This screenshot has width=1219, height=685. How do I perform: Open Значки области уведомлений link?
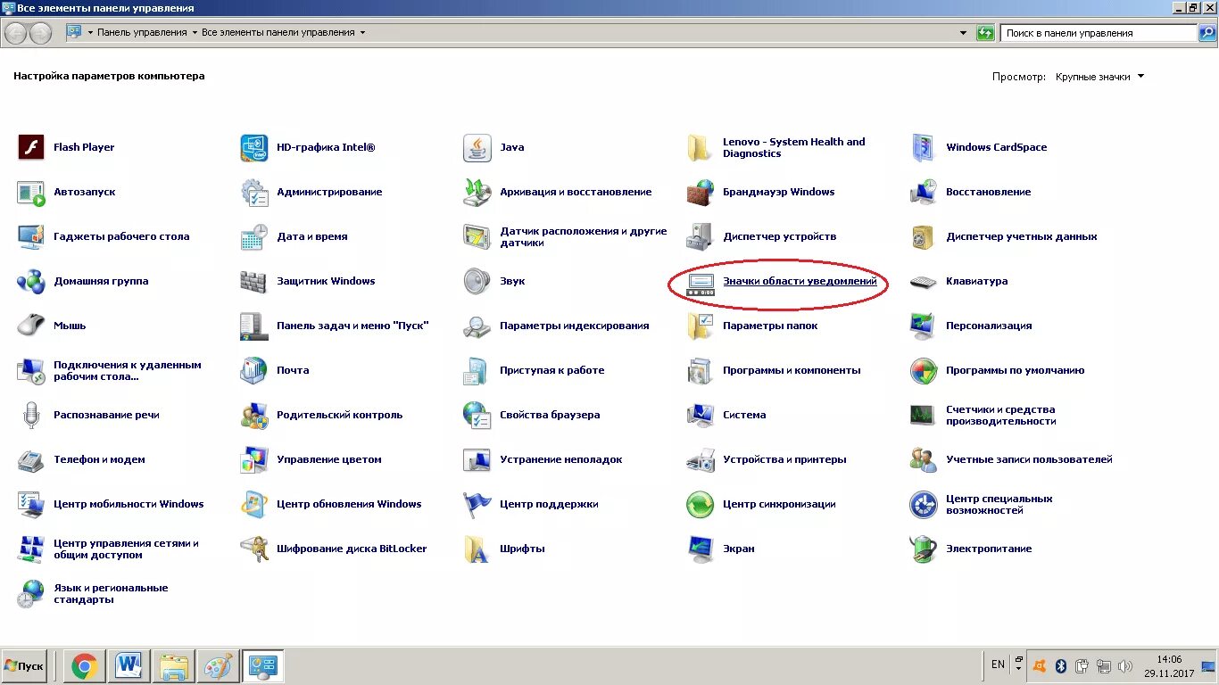point(800,281)
